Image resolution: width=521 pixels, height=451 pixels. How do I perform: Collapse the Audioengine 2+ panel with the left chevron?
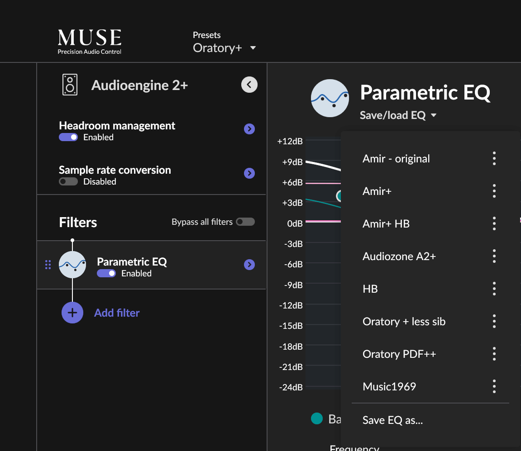(x=249, y=85)
